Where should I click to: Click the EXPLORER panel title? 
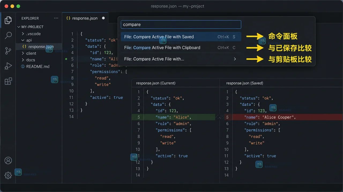tap(30, 18)
